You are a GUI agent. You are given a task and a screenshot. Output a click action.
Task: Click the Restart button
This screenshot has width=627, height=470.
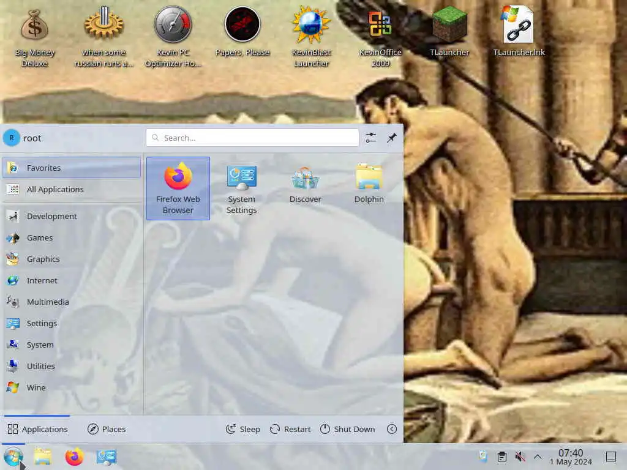(290, 429)
